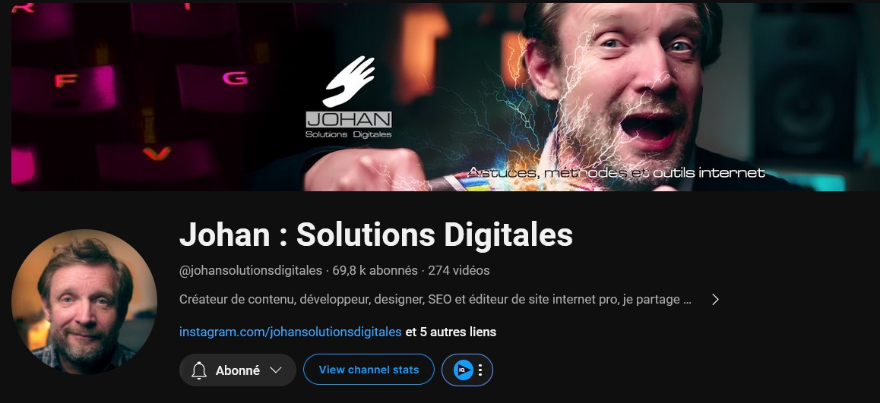Open the round channel avatar photo
Viewport: 880px width, 403px height.
pyautogui.click(x=84, y=301)
